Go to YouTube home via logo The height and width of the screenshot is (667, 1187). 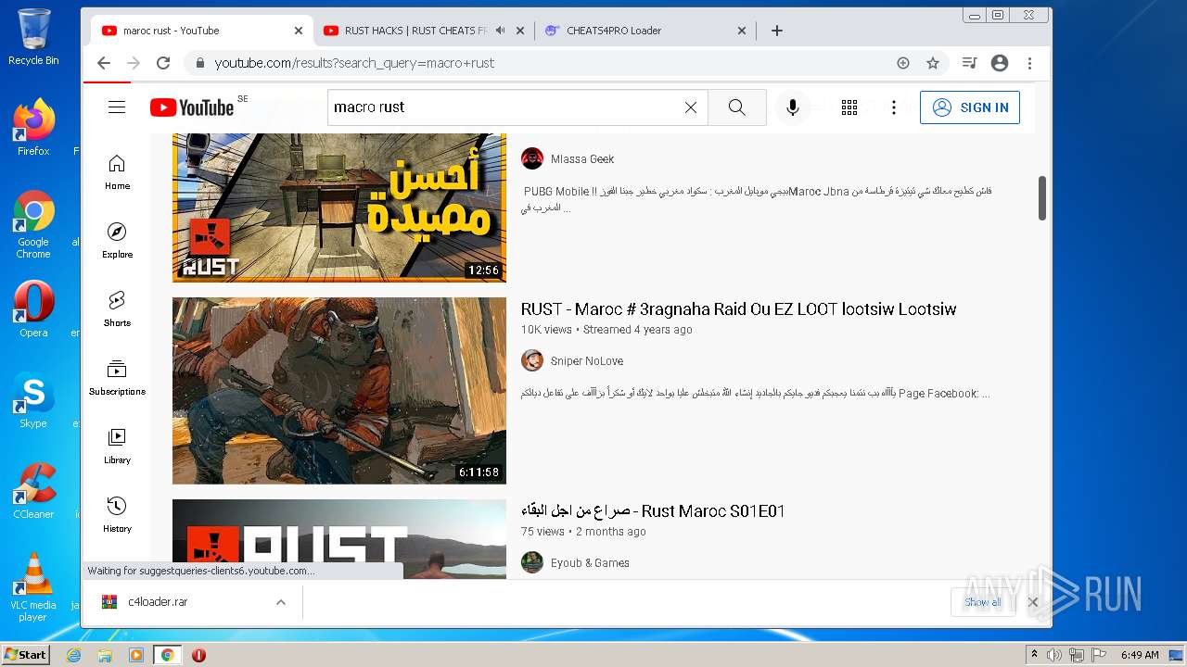coord(192,107)
